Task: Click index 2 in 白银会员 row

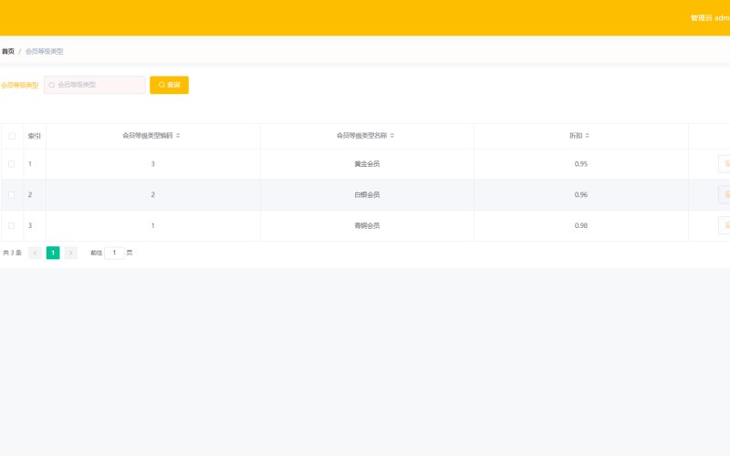Action: 30,194
